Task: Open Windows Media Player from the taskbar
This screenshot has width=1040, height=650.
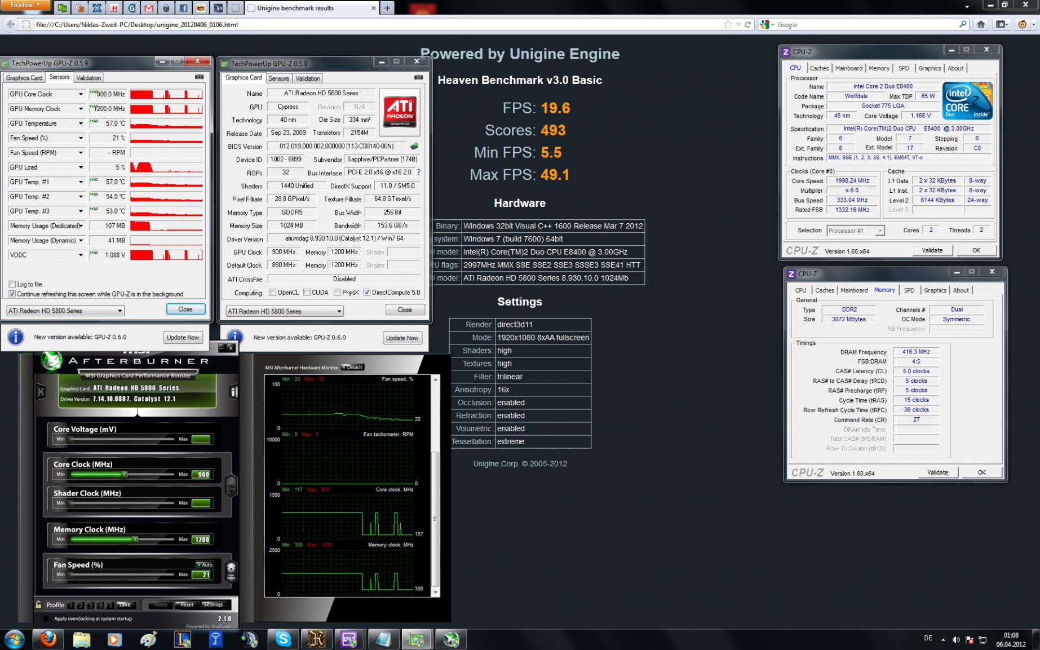Action: pos(114,639)
